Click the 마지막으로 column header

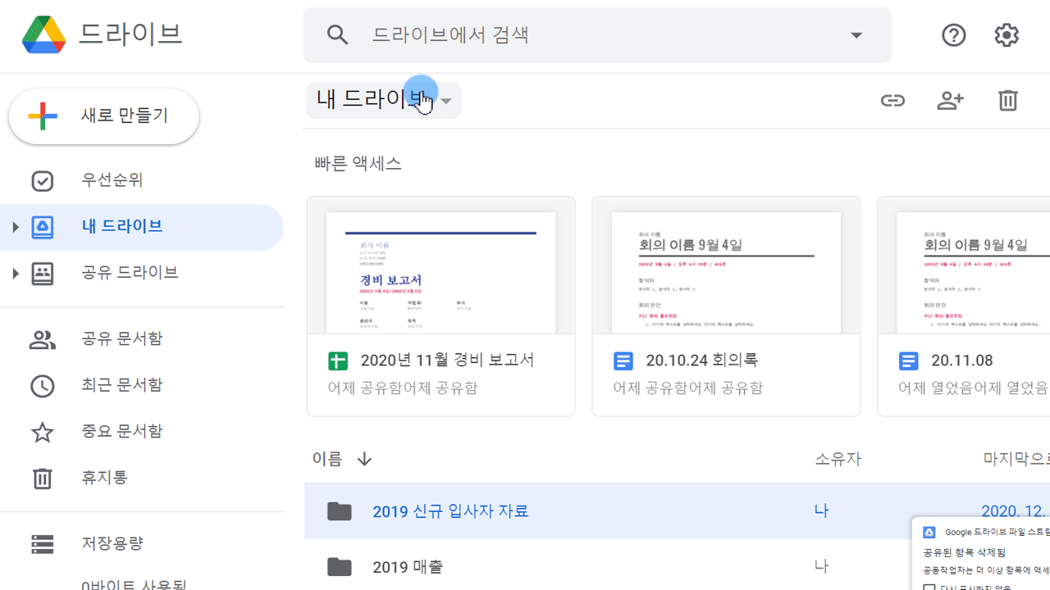coord(1016,459)
